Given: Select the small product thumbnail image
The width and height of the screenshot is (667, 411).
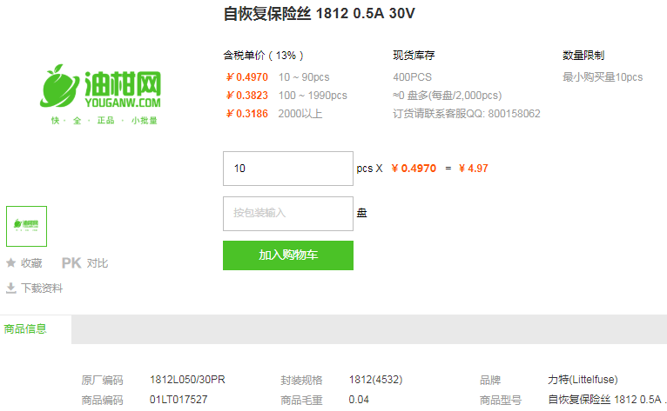Looking at the screenshot, I should tap(26, 226).
